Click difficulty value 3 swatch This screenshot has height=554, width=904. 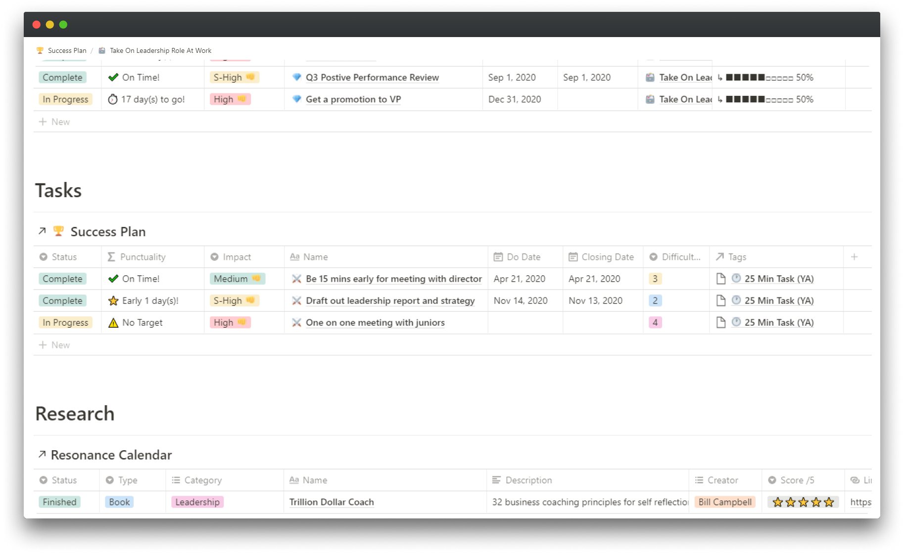click(x=655, y=279)
